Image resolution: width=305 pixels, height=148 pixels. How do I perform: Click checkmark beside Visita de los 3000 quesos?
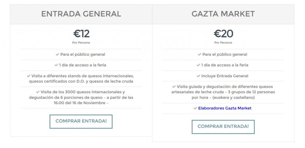(38, 92)
